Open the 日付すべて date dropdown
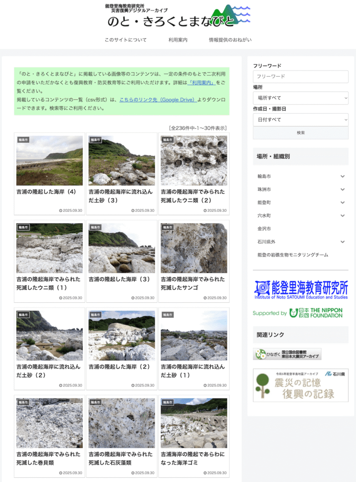The width and height of the screenshot is (356, 482). click(301, 120)
